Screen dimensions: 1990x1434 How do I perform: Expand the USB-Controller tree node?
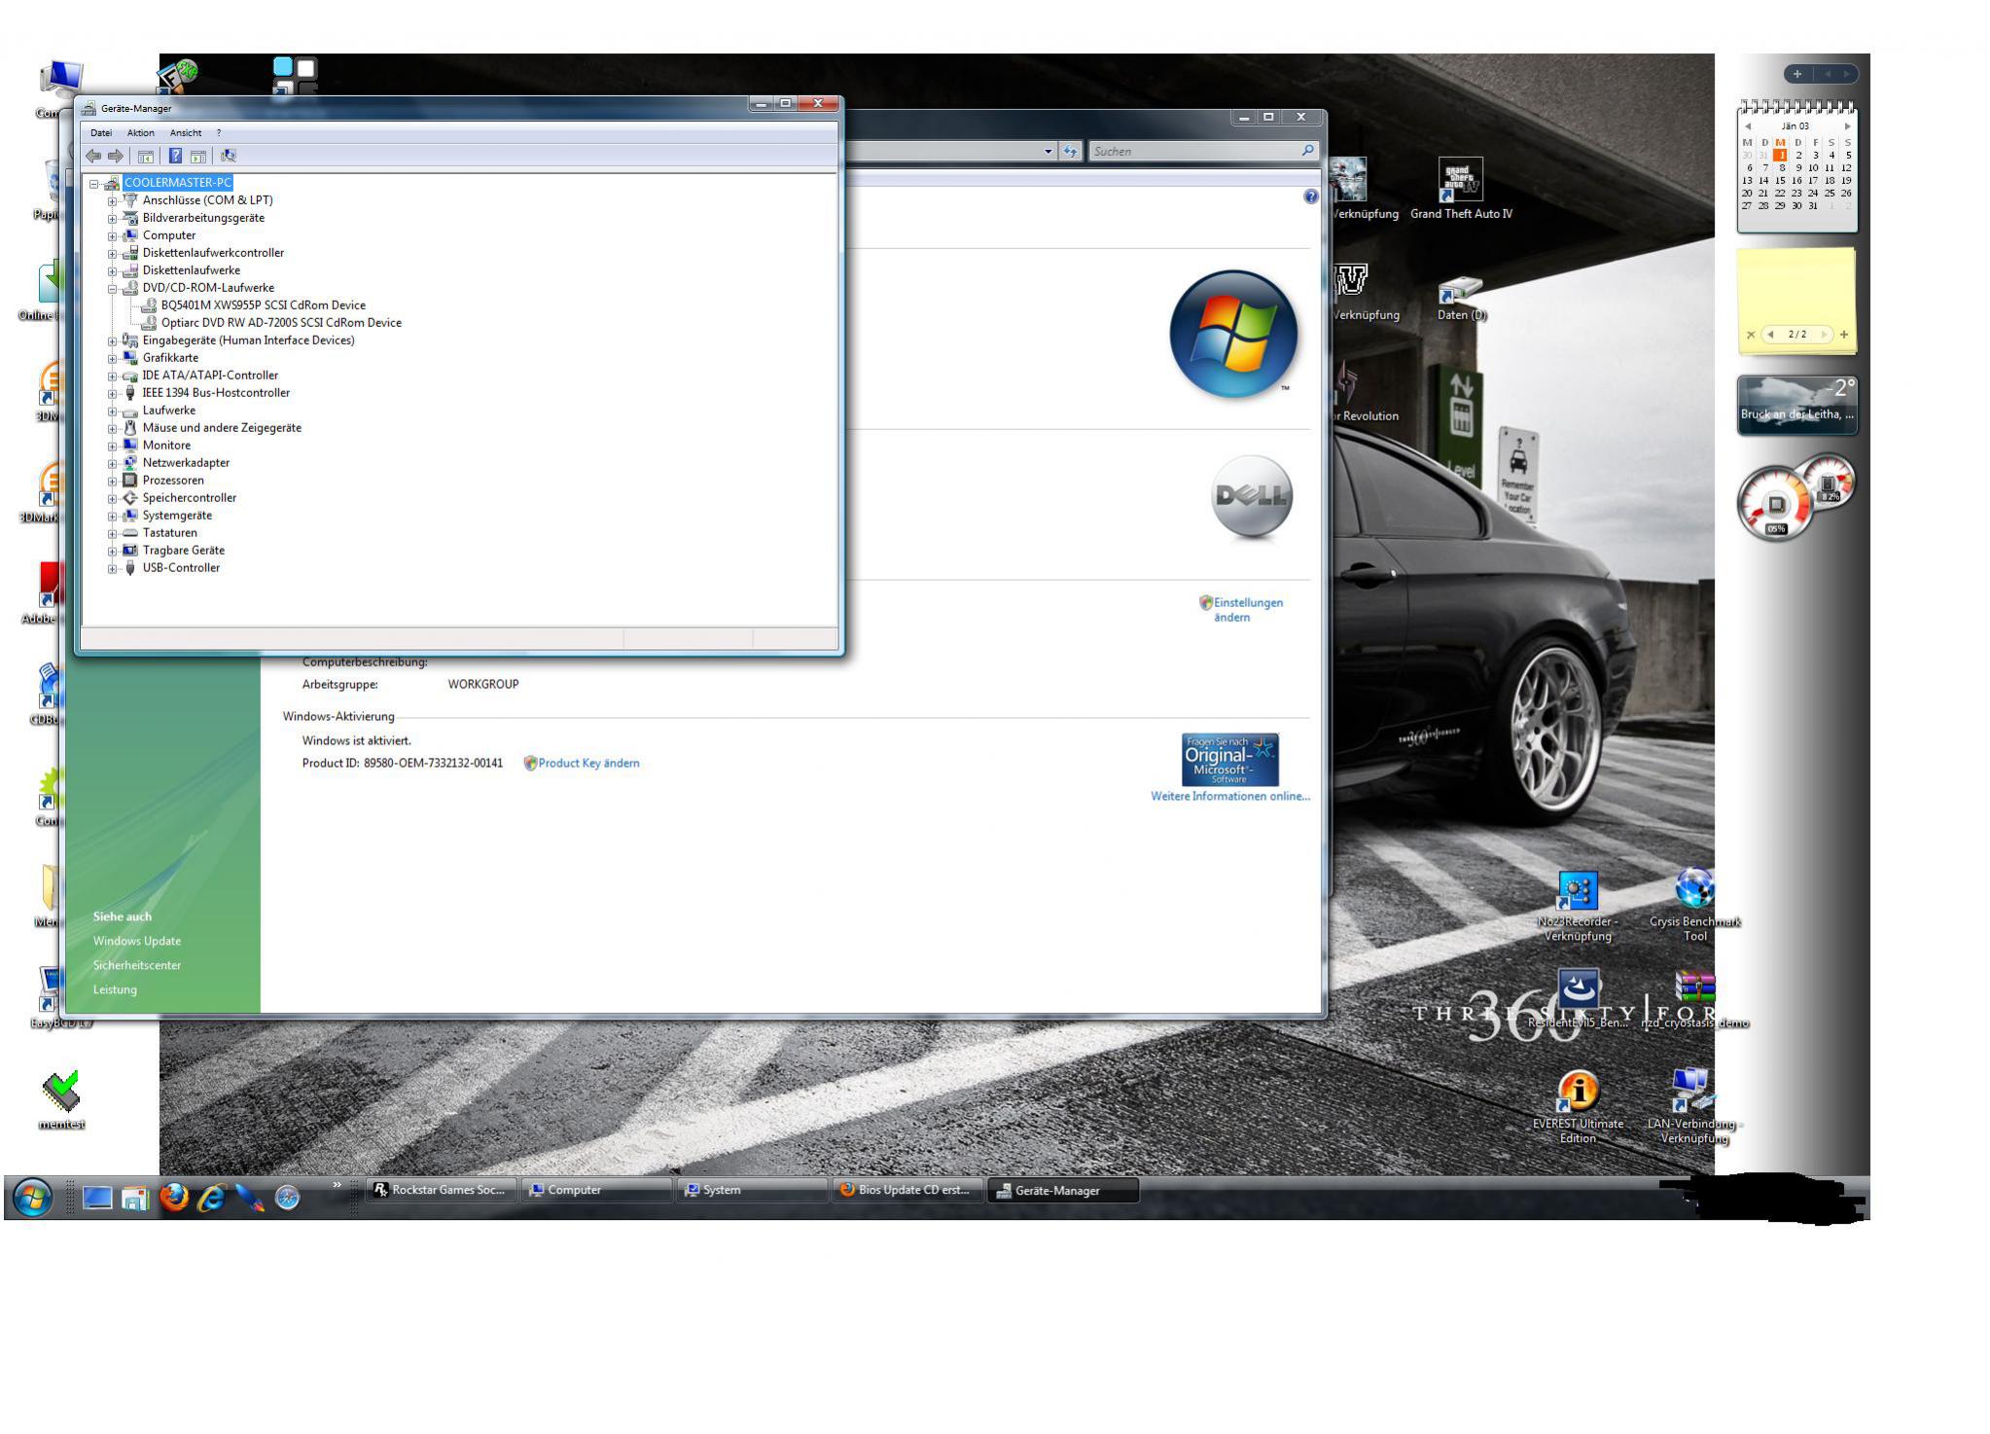pos(112,568)
